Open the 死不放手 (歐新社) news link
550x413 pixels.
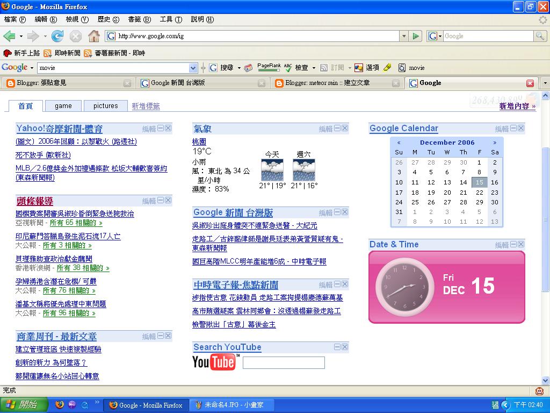click(43, 155)
